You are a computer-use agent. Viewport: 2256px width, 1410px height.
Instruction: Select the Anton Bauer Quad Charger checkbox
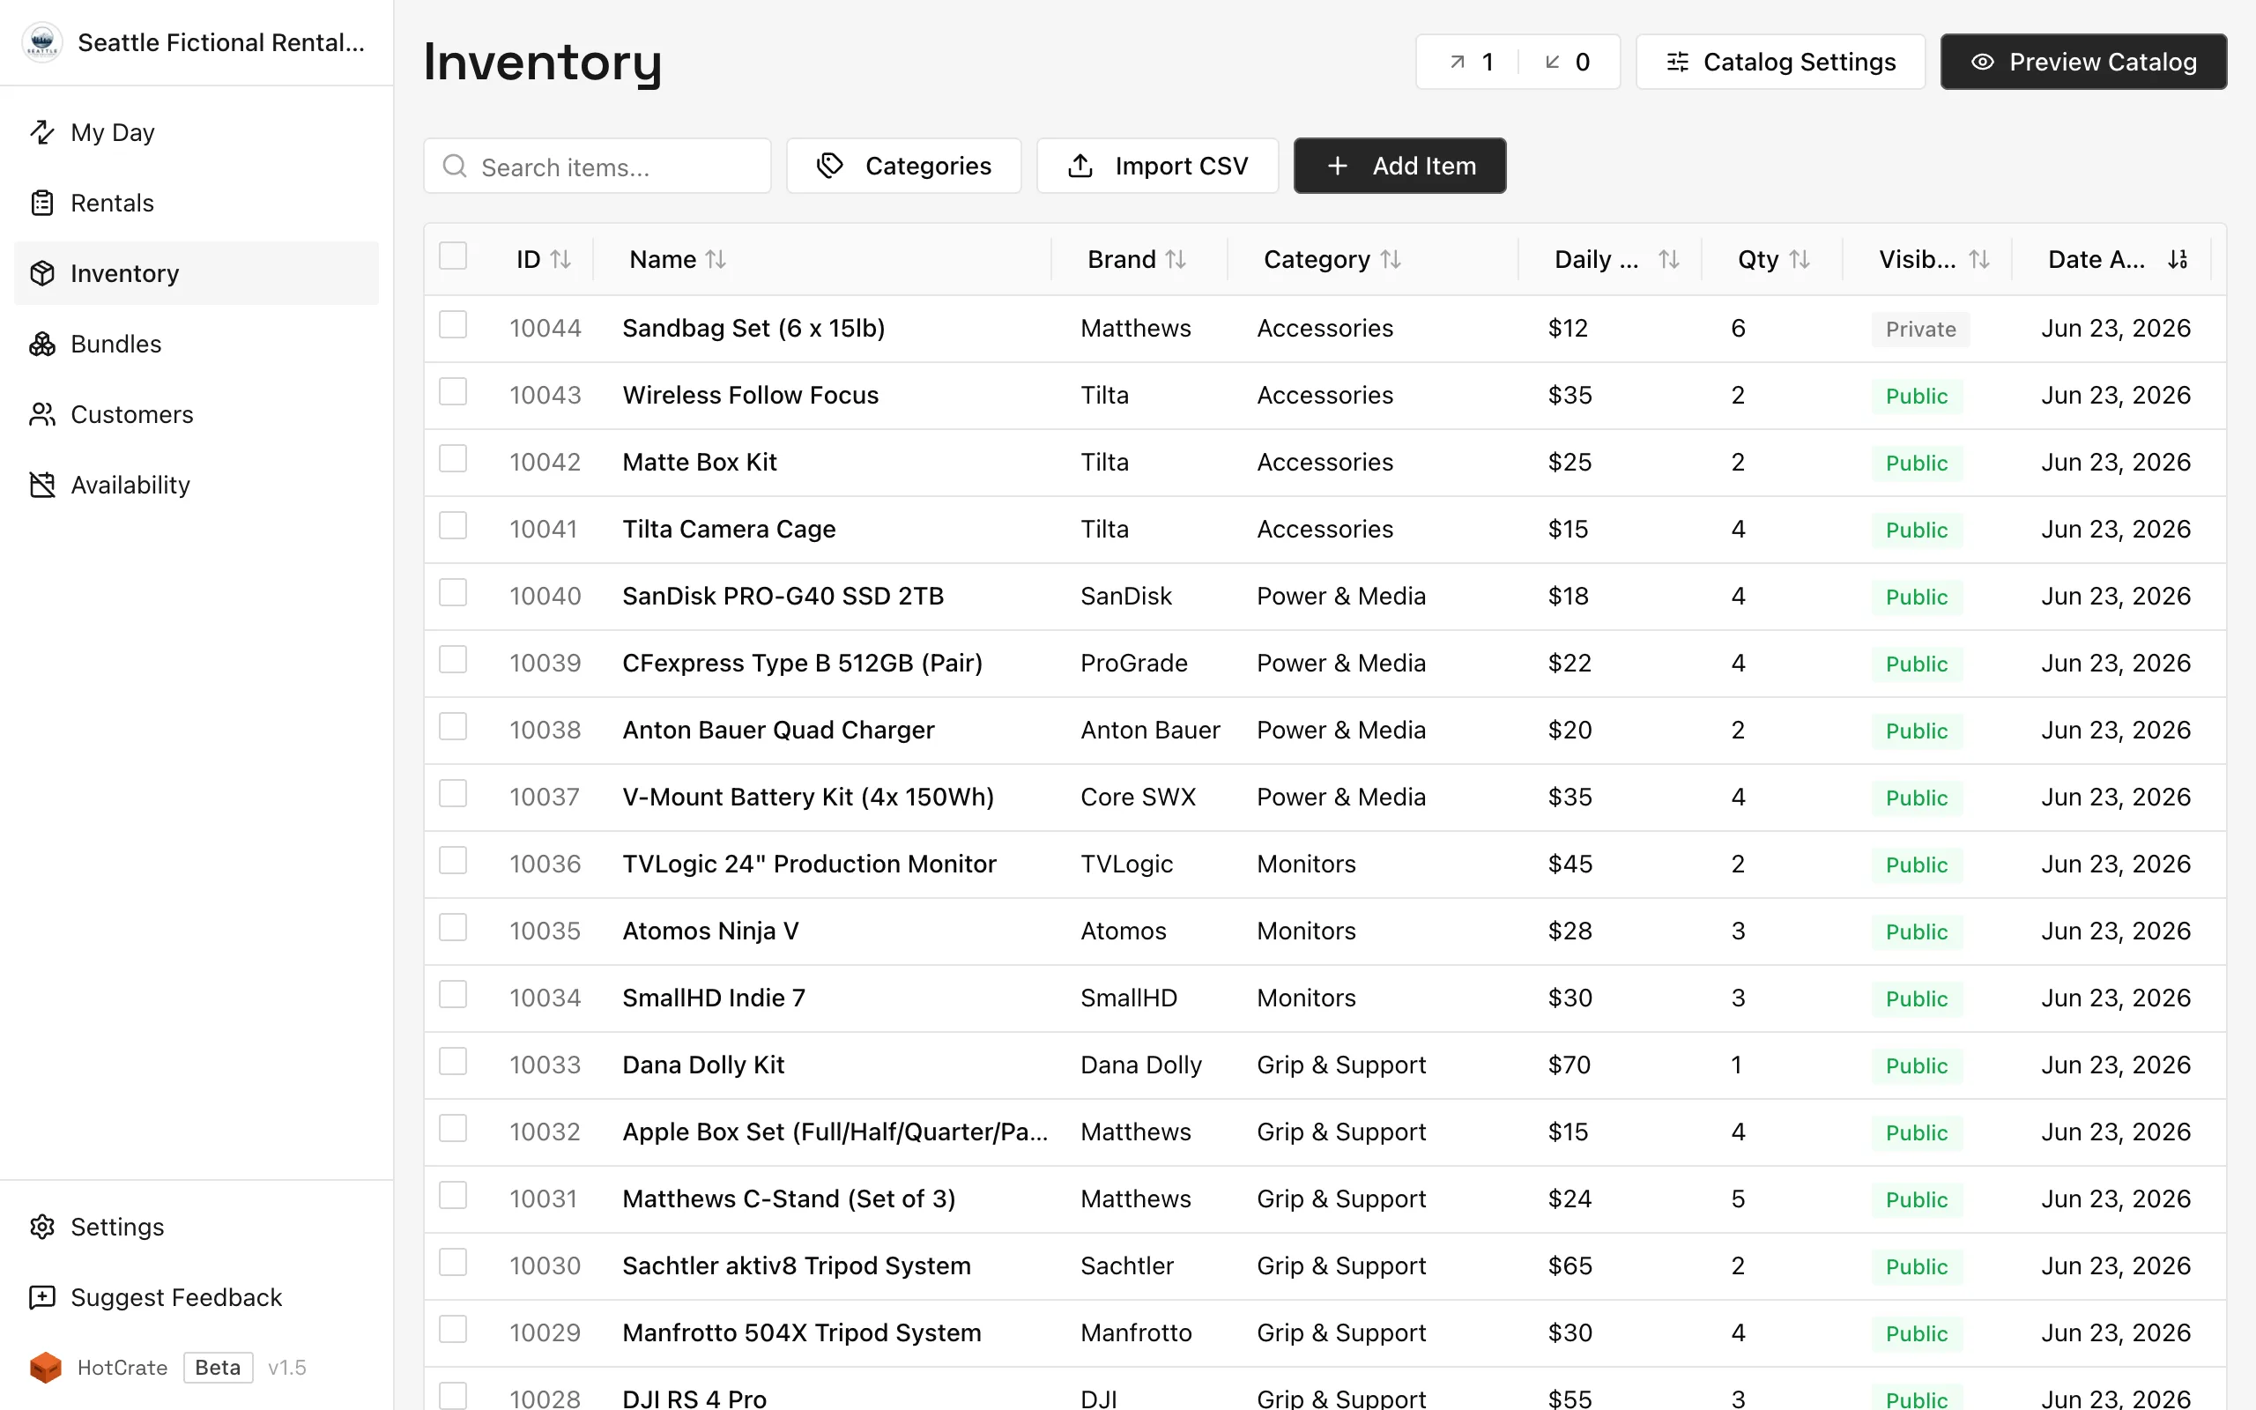[x=453, y=726]
